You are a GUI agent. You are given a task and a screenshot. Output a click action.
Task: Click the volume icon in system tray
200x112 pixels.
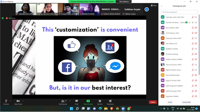click(181, 109)
